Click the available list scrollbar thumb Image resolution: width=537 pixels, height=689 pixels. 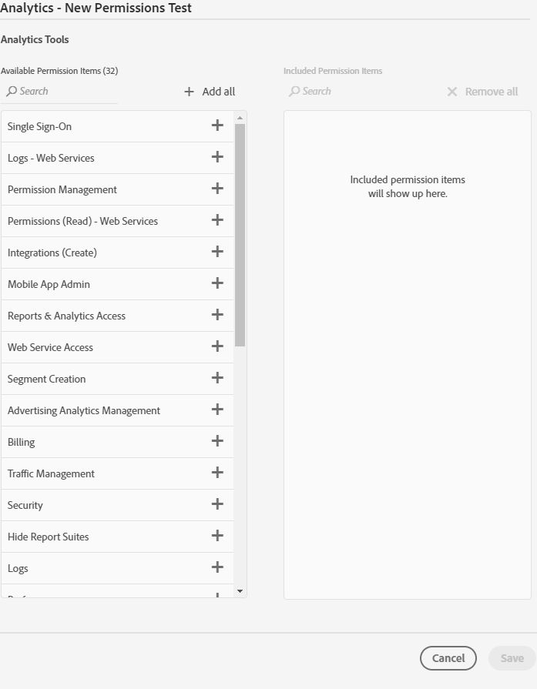pos(240,235)
